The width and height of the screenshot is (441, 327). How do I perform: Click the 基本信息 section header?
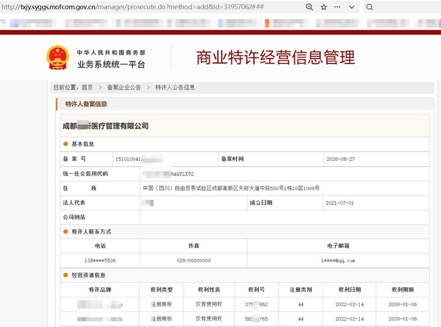(x=83, y=144)
